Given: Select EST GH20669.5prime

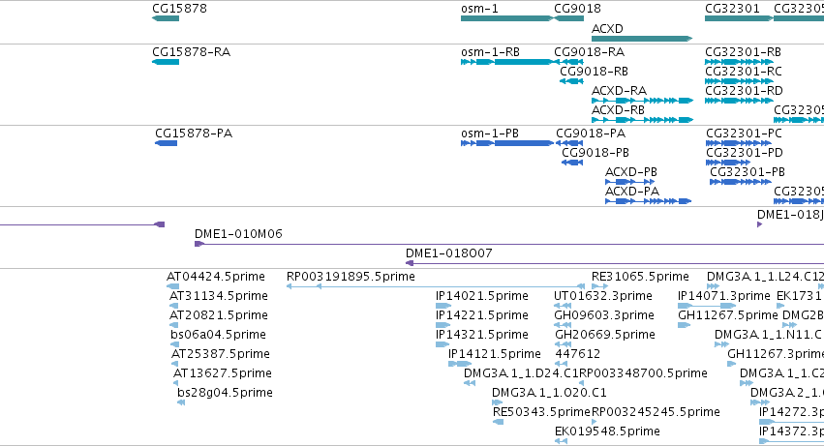Looking at the screenshot, I should coord(563,344).
